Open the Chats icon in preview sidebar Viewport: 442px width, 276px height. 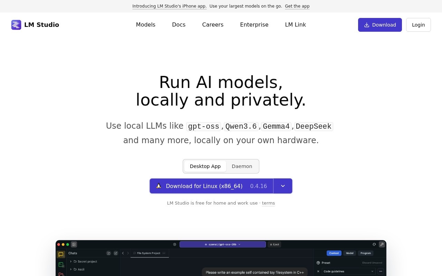(61, 255)
